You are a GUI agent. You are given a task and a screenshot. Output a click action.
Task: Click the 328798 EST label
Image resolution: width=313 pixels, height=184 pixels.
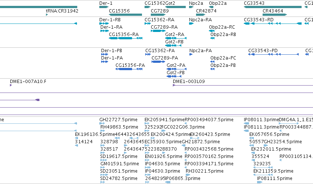pos(109,142)
